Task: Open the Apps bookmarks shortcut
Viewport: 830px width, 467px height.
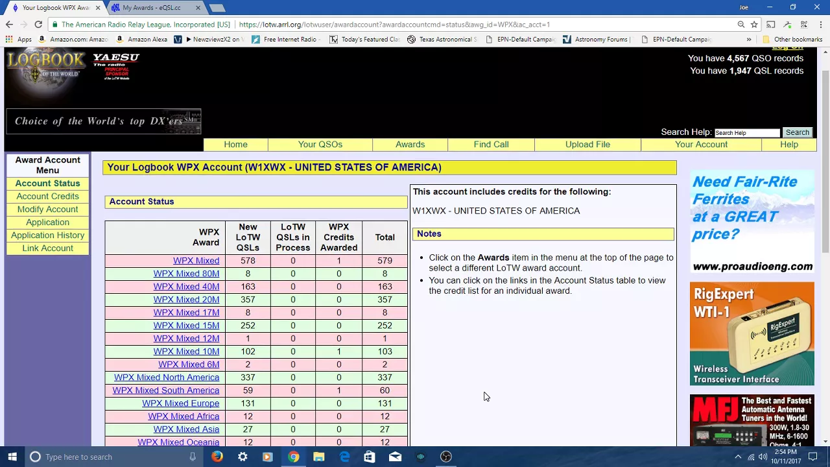Action: coord(18,40)
